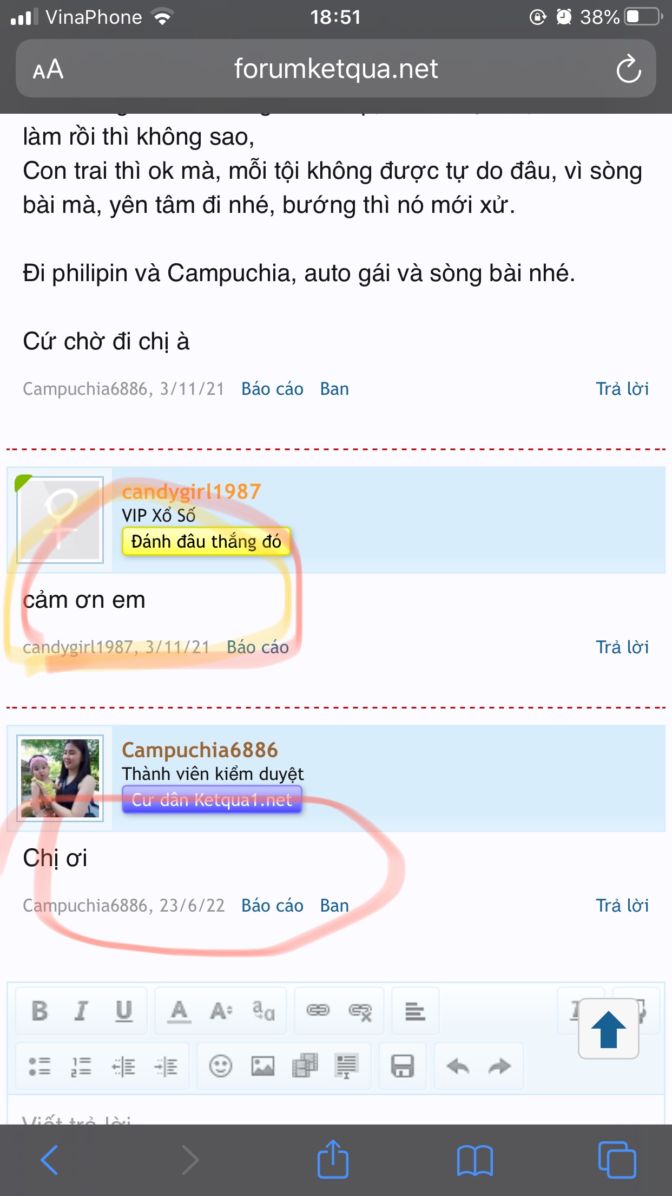Toggle bold formatting in editor
The image size is (672, 1196).
pos(39,1011)
